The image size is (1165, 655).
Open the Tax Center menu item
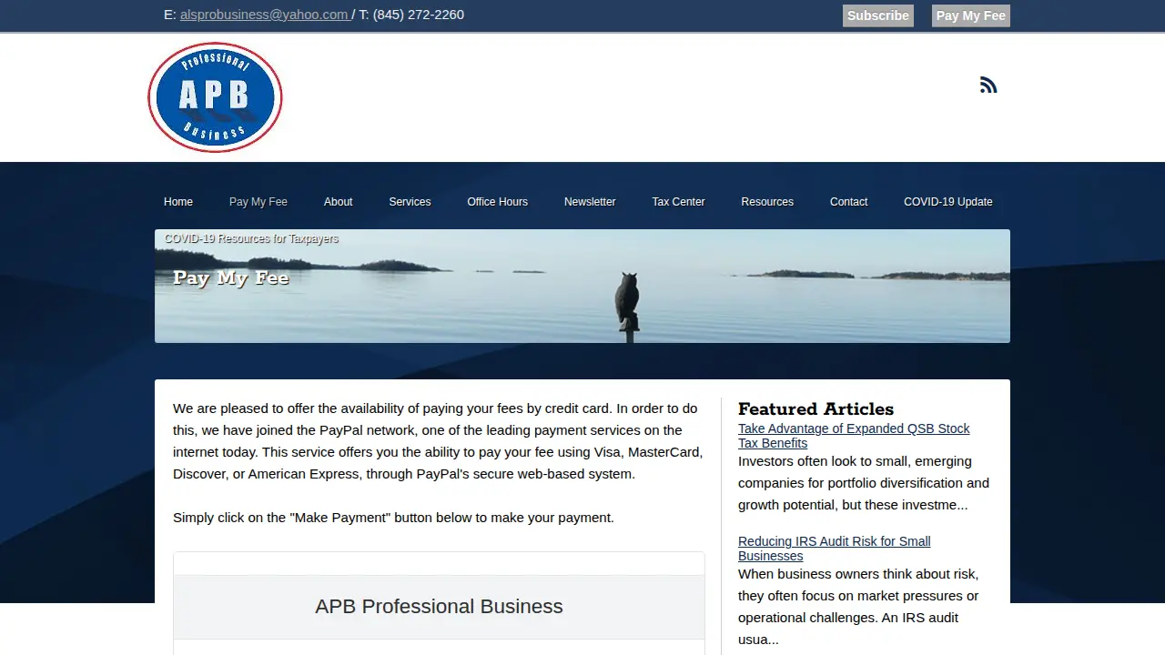pyautogui.click(x=679, y=202)
